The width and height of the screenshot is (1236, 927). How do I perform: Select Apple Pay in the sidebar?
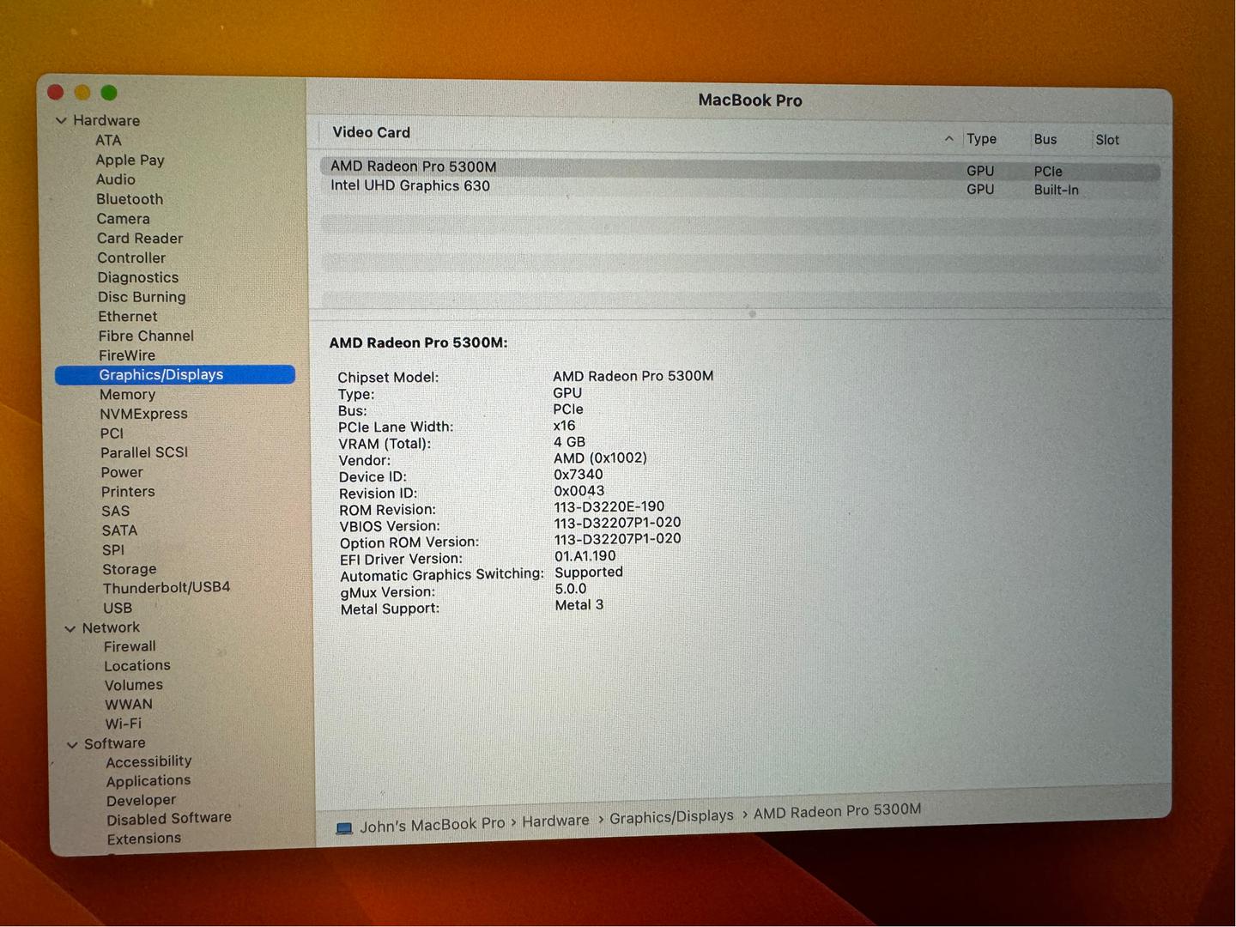click(x=130, y=160)
